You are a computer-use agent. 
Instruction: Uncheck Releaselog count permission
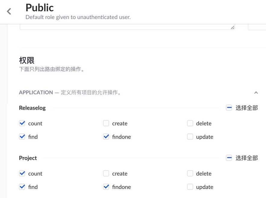click(22, 123)
